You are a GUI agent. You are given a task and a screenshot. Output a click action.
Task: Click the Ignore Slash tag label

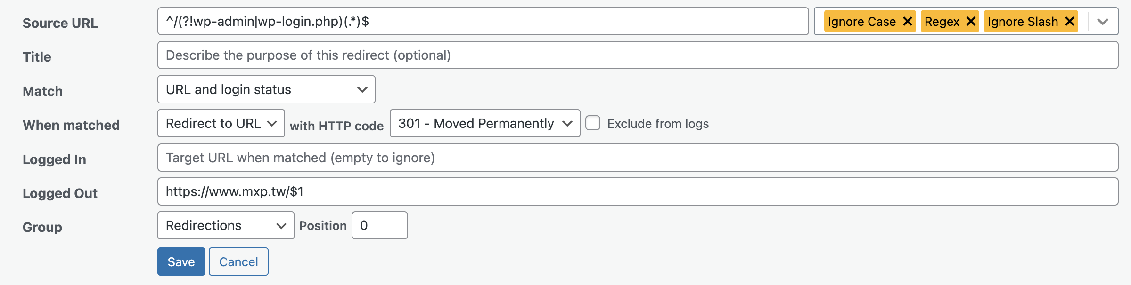(1023, 22)
